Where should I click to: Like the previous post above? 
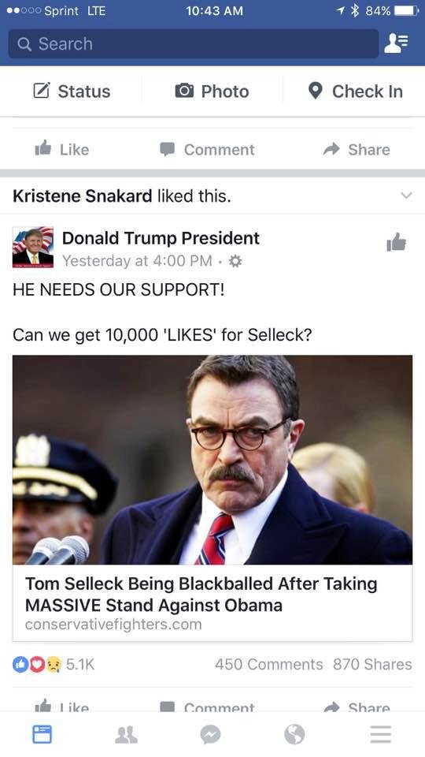[x=61, y=149]
